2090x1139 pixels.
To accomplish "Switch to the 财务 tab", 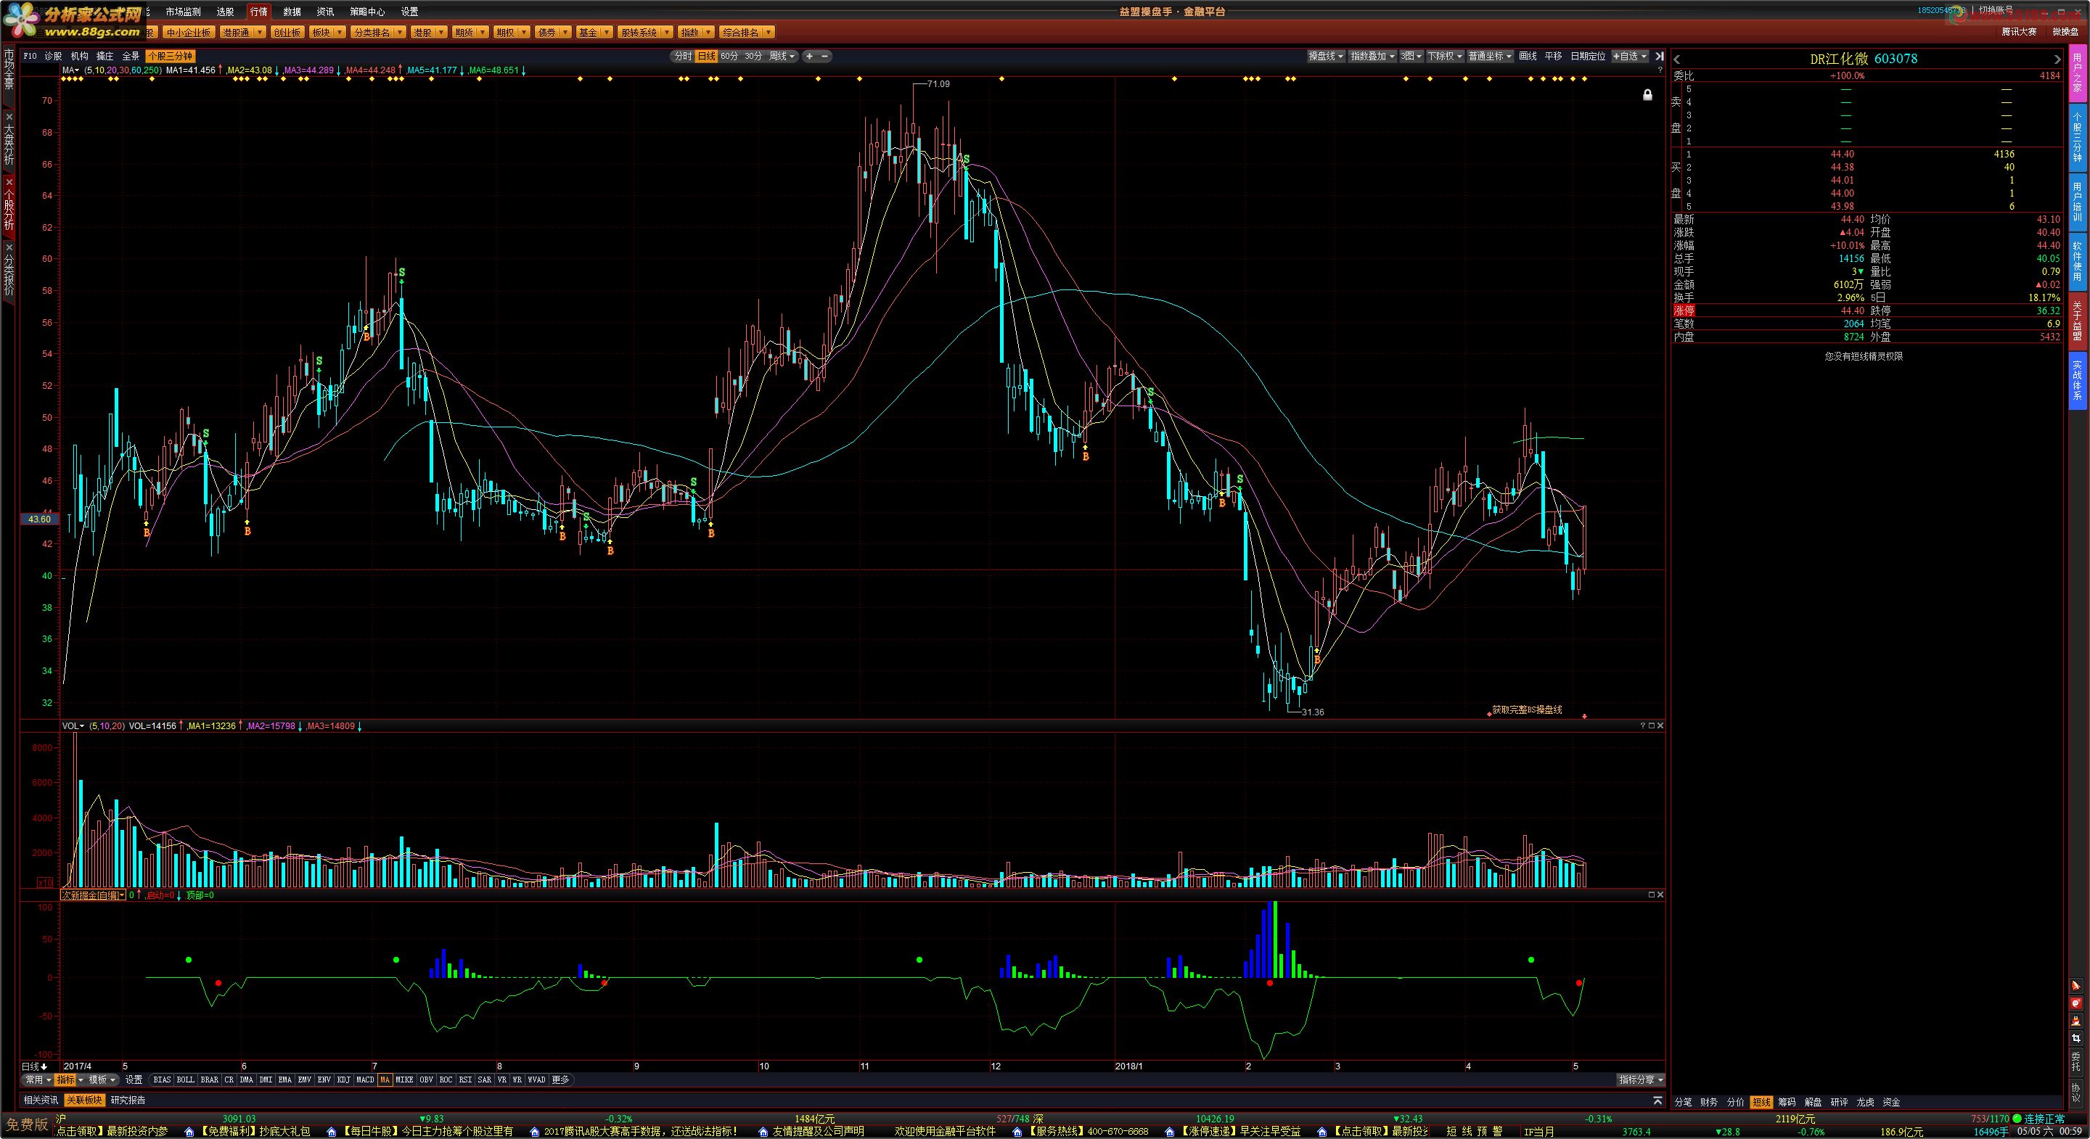I will click(x=1709, y=1103).
